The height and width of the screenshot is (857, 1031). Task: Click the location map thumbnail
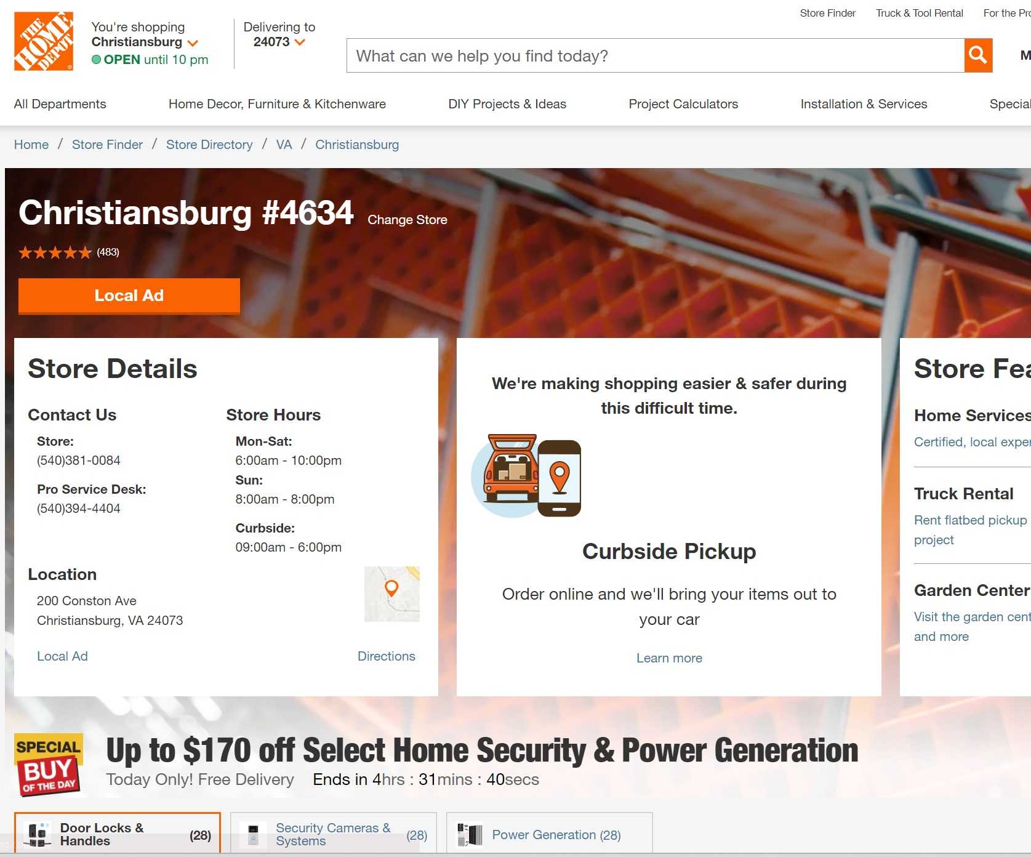[x=392, y=594]
